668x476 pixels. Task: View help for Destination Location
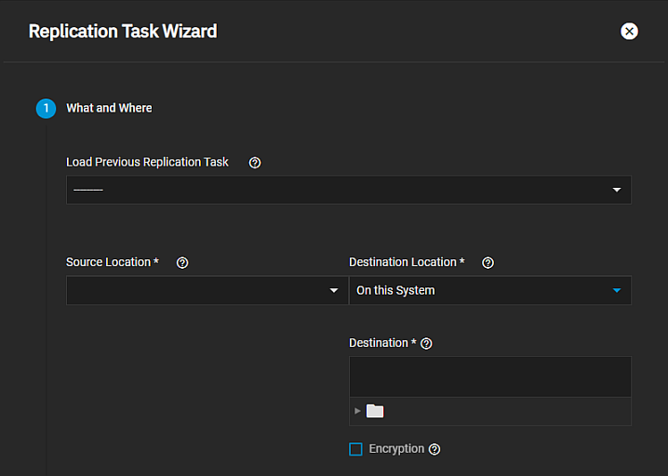coord(488,263)
